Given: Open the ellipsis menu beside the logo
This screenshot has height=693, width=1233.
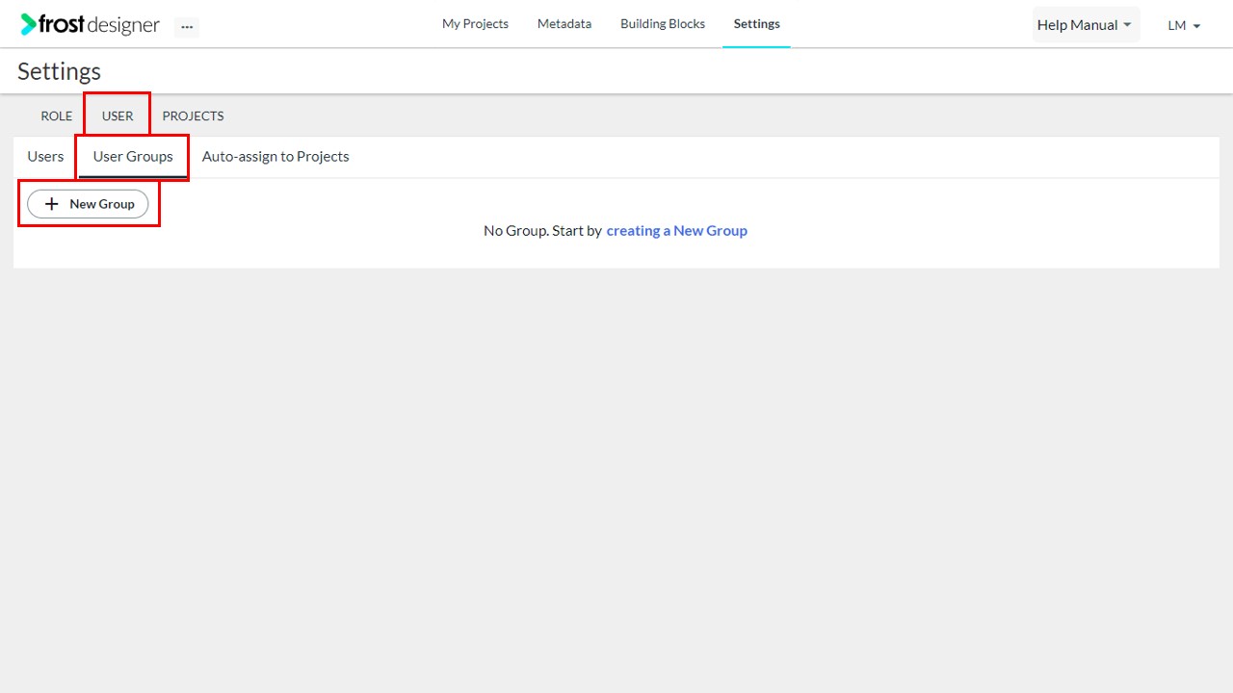Looking at the screenshot, I should [x=187, y=27].
